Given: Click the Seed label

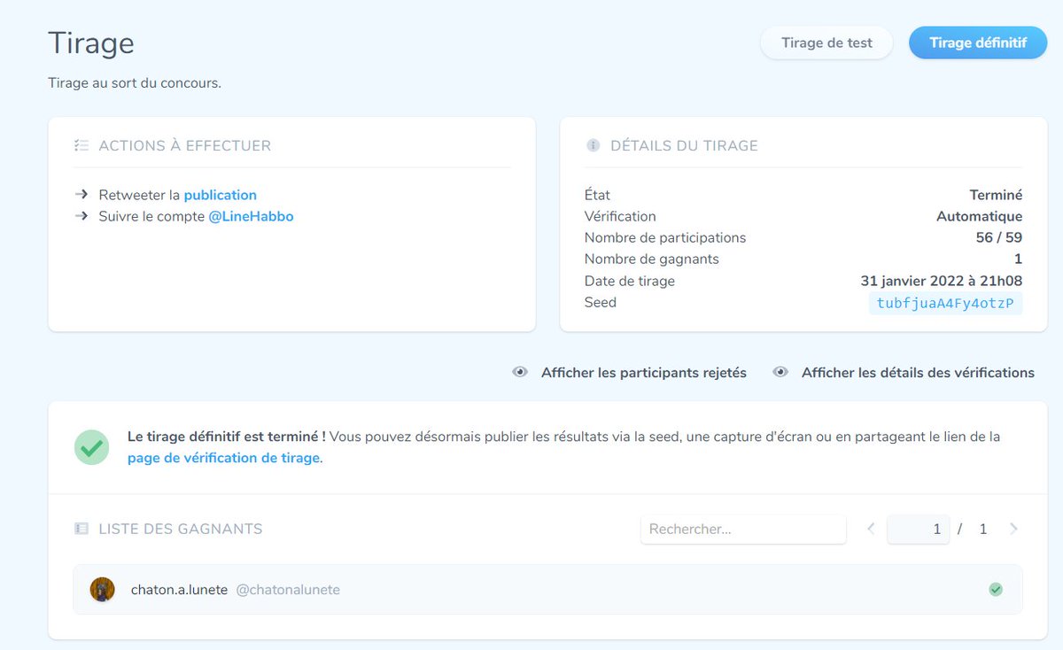Looking at the screenshot, I should tap(601, 303).
